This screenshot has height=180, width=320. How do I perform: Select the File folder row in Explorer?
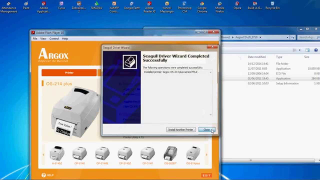tap(271, 64)
